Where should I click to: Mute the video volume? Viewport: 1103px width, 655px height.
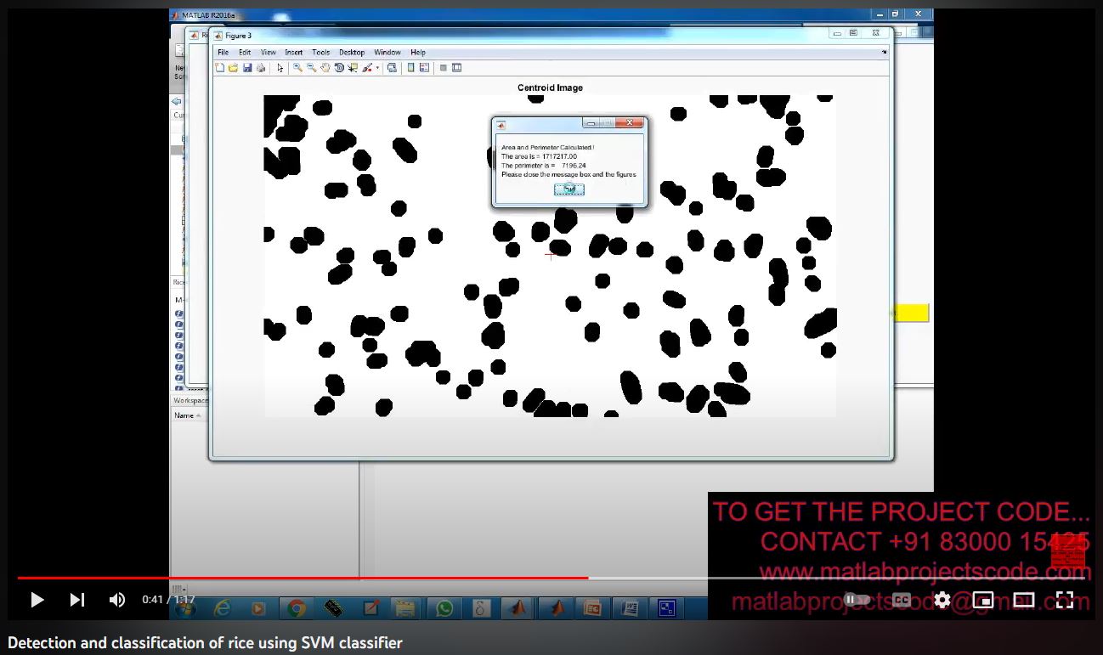click(117, 600)
